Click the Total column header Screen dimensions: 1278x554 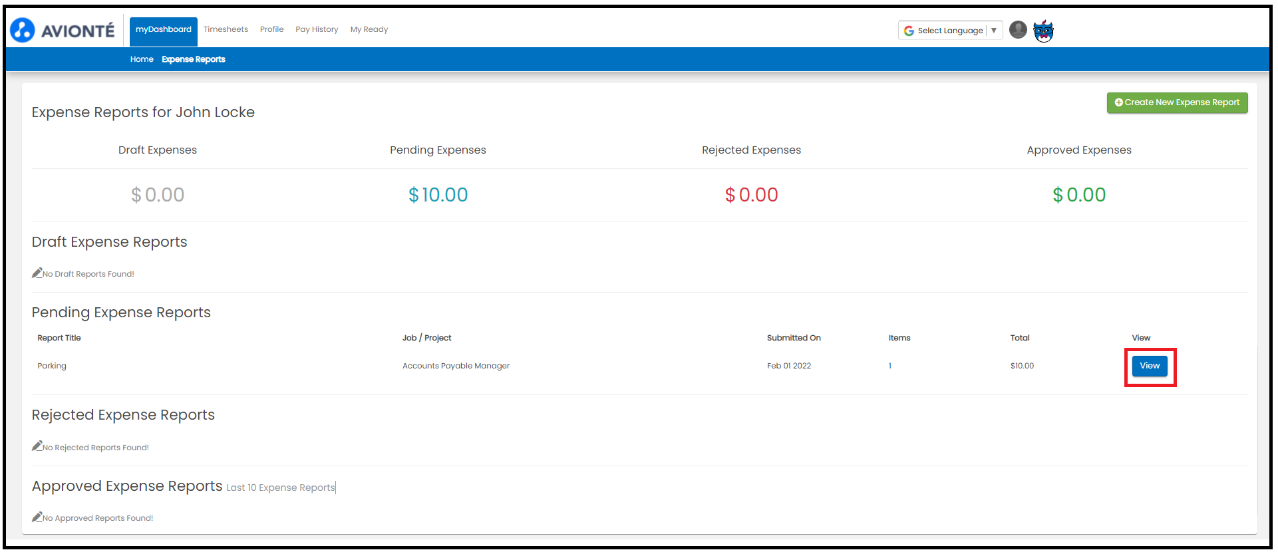coord(1020,338)
